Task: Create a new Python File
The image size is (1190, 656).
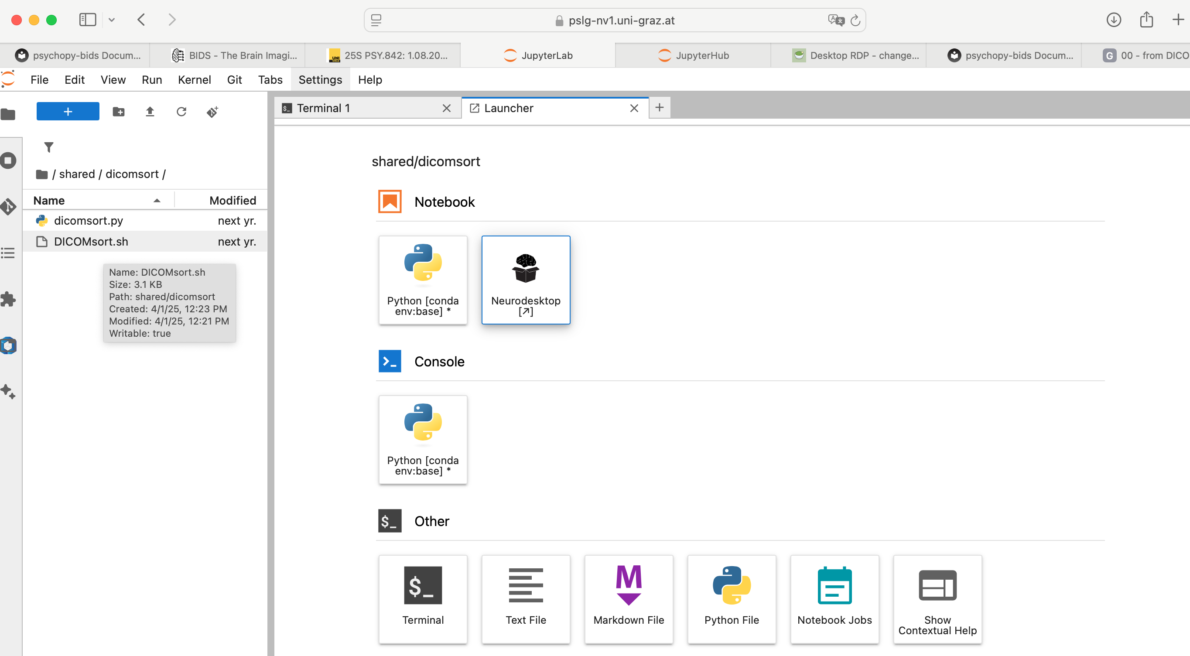Action: (732, 599)
